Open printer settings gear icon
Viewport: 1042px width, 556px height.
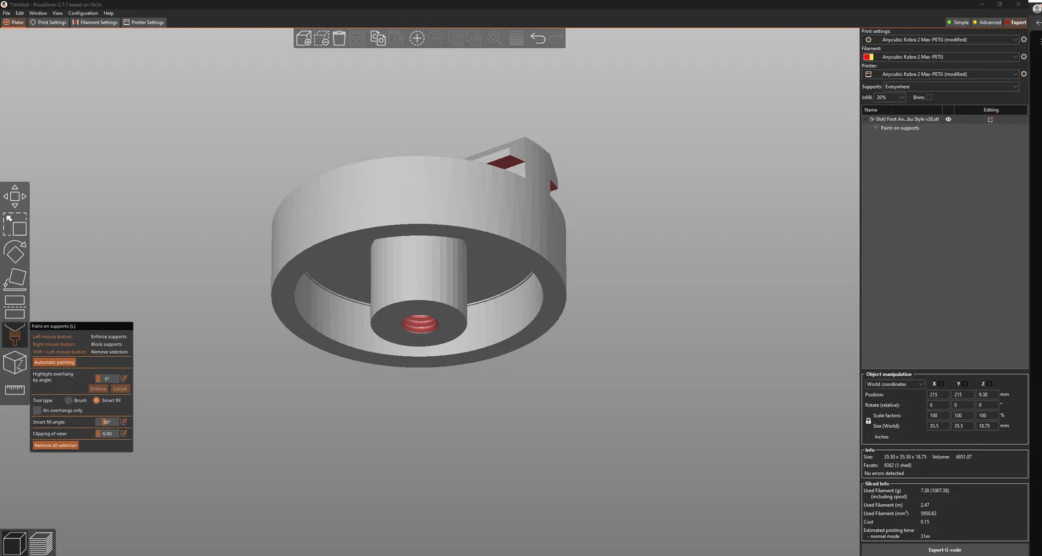coord(1024,74)
